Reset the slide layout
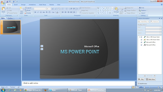 click(x=28, y=10)
